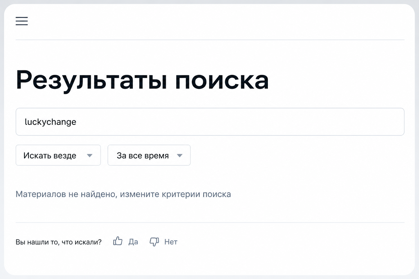Screen dimensions: 419x279
Task: Click the 'Результаты поиска' heading
Action: point(142,80)
